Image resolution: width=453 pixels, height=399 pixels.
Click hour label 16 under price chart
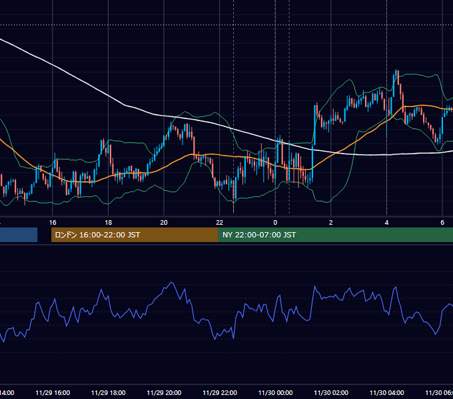(53, 223)
